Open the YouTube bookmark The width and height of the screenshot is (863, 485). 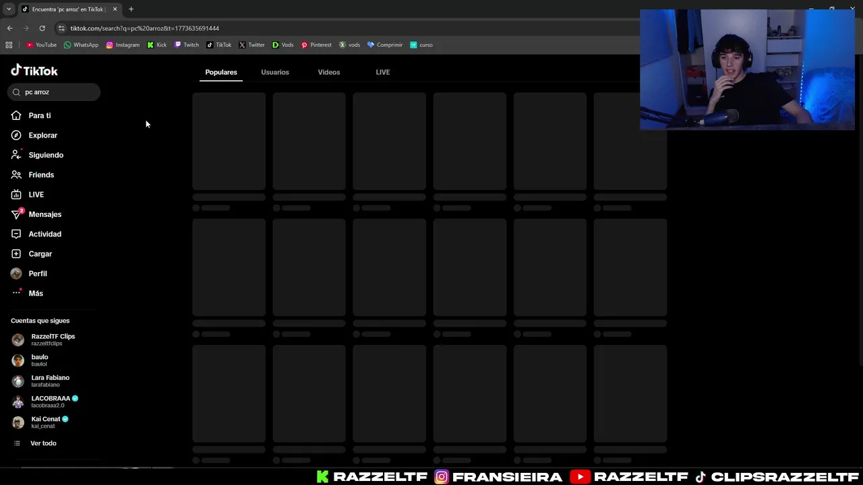coord(41,45)
